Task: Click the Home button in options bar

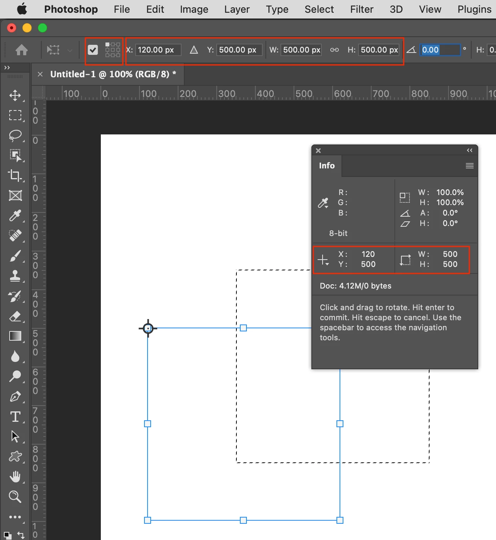Action: pyautogui.click(x=22, y=50)
